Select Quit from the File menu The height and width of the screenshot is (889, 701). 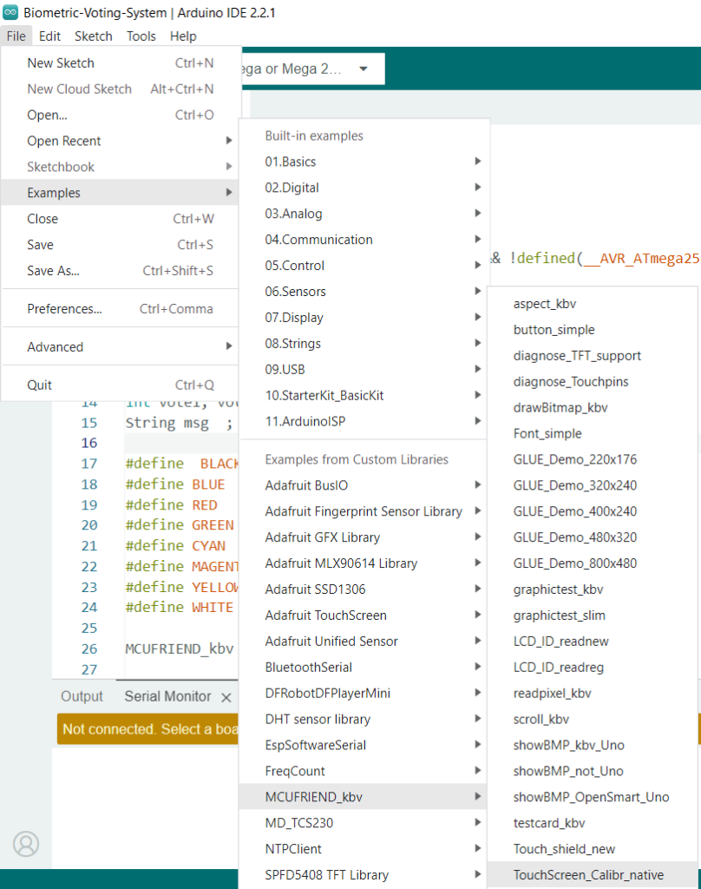click(x=120, y=385)
